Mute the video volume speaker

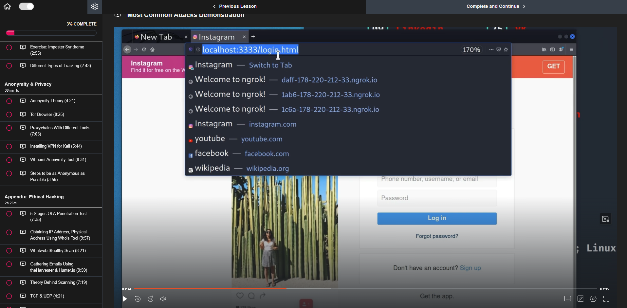pyautogui.click(x=163, y=299)
